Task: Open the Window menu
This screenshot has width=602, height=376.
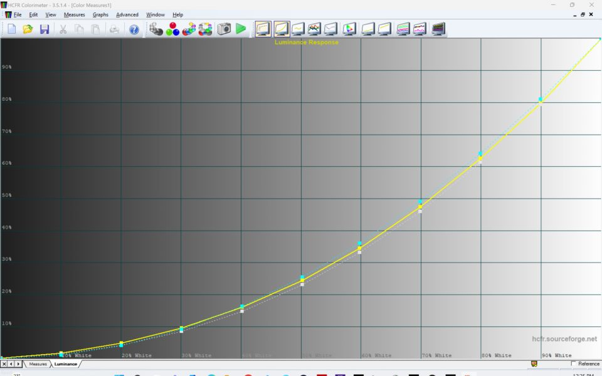Action: click(x=156, y=14)
